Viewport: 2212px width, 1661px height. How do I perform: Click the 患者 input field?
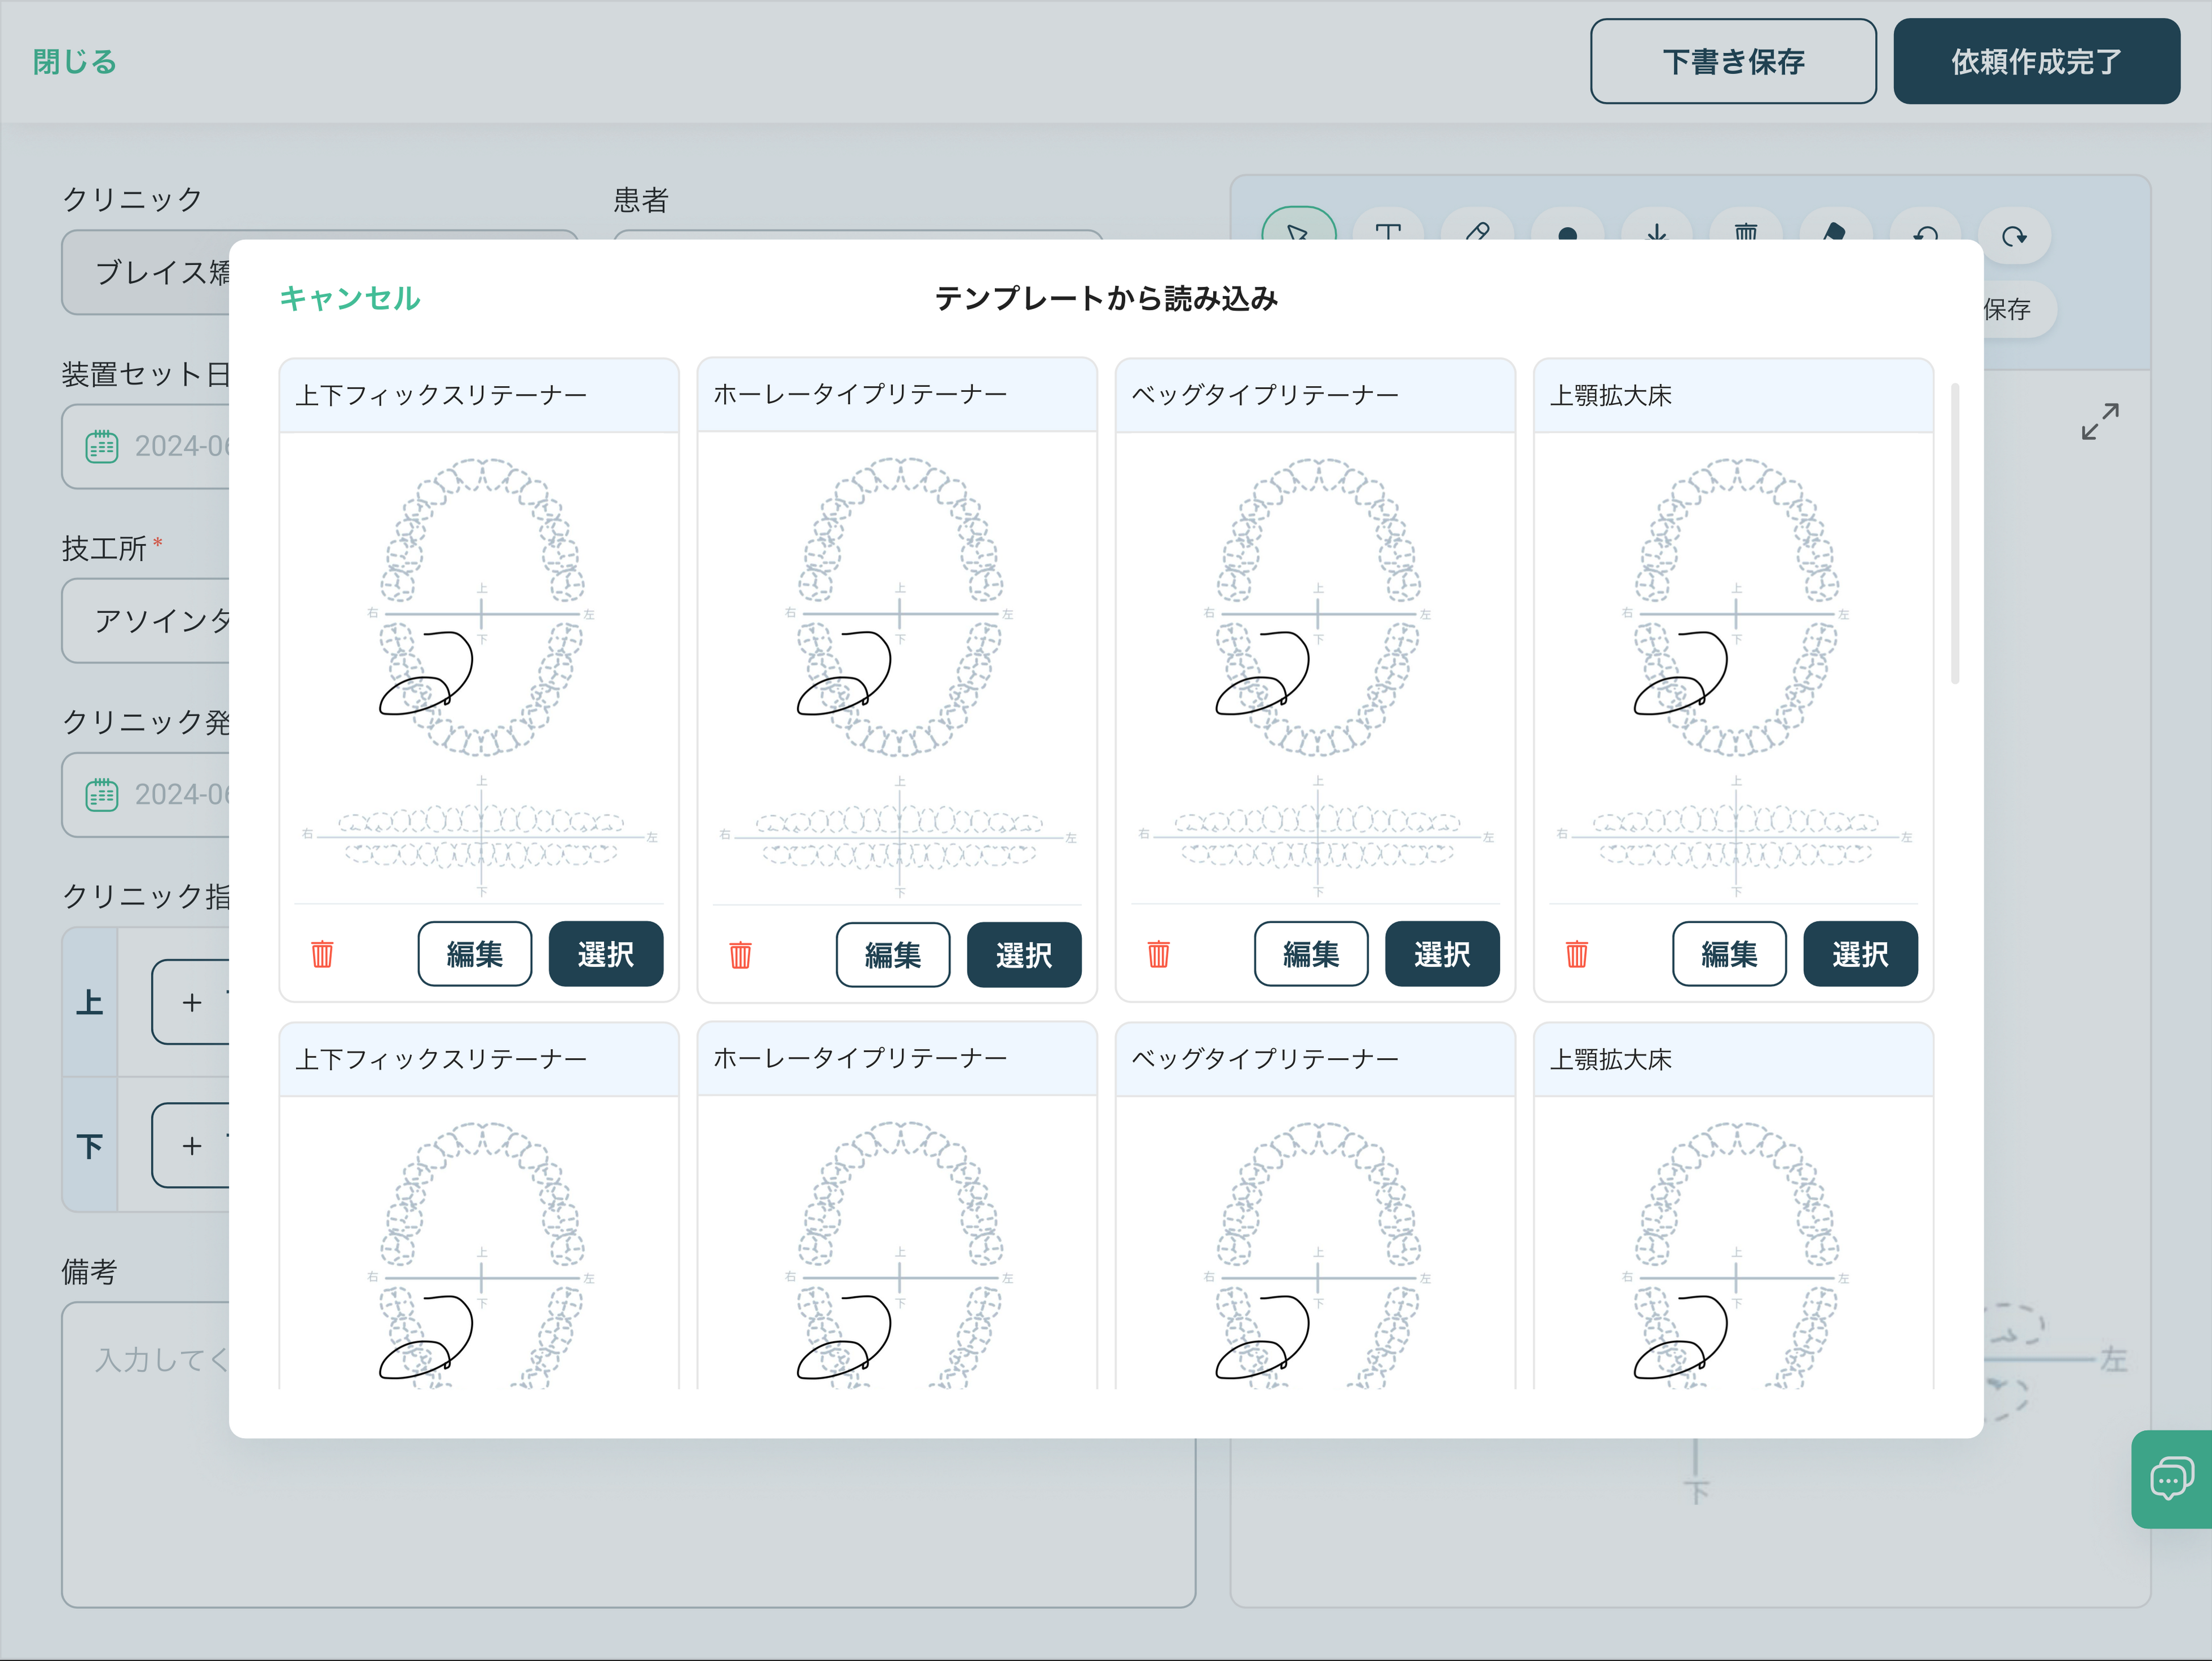pos(858,235)
